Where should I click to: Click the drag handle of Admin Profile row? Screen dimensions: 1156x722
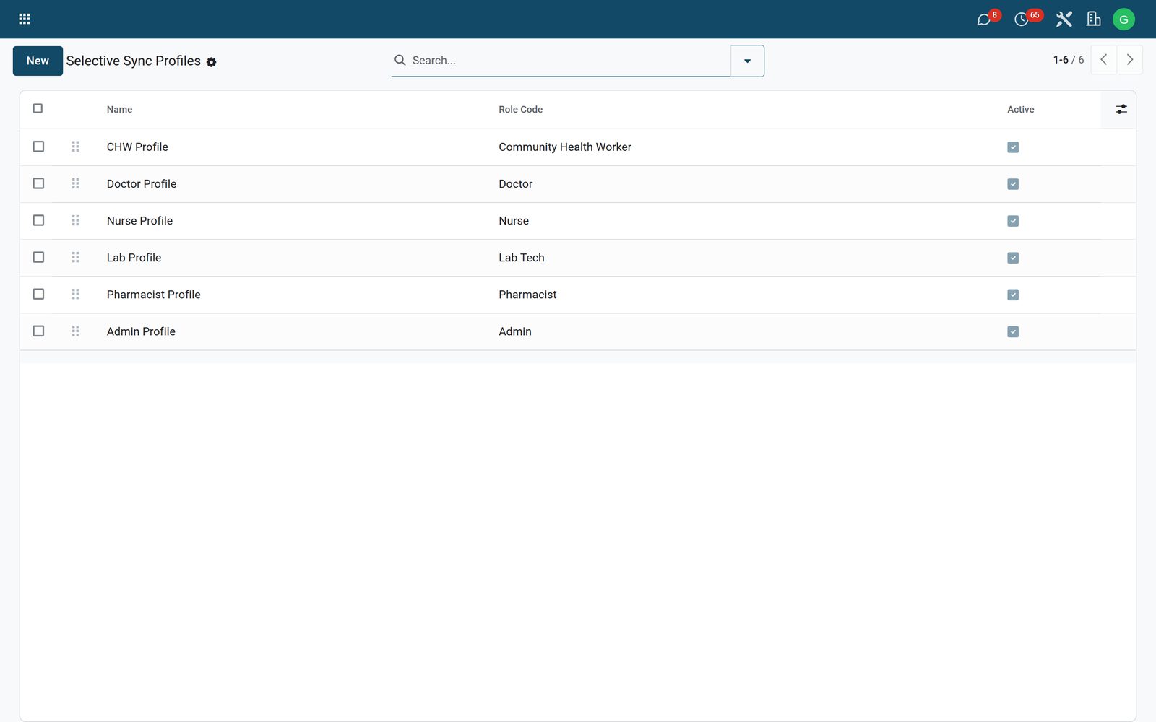click(75, 331)
